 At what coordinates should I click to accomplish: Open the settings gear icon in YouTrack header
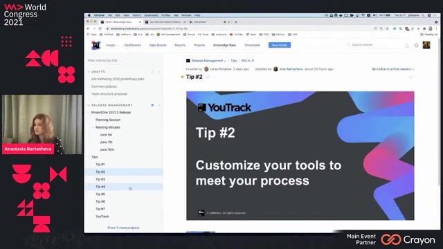coord(416,45)
